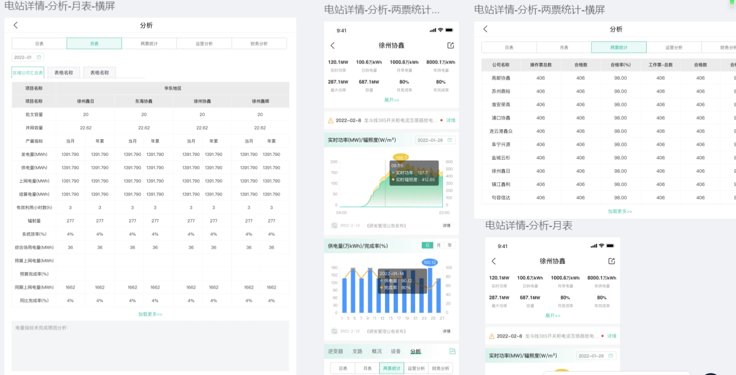Screen dimensions: 736x375
Task: Switch to 财务分析 tab in 月表-横屏 frame
Action: 259,44
